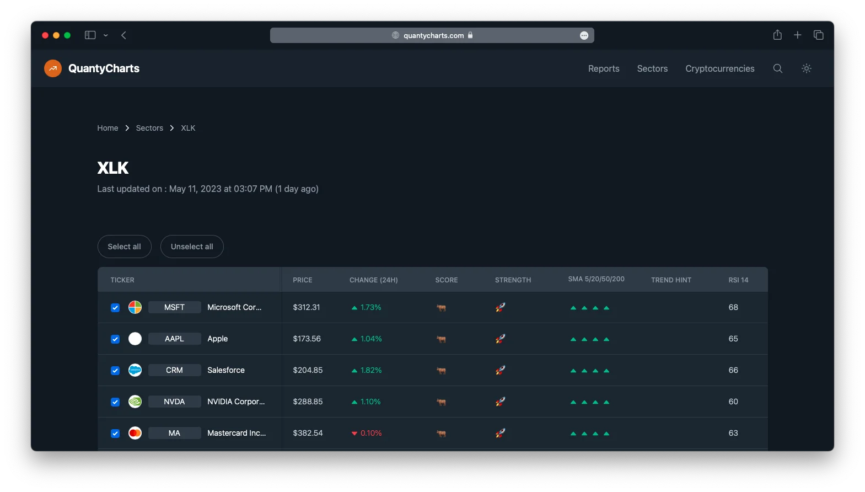The width and height of the screenshot is (865, 492).
Task: Click the SCORE column header
Action: 447,280
